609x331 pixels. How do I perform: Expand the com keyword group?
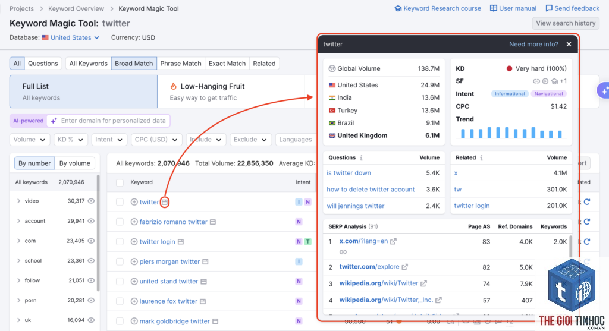click(x=18, y=241)
